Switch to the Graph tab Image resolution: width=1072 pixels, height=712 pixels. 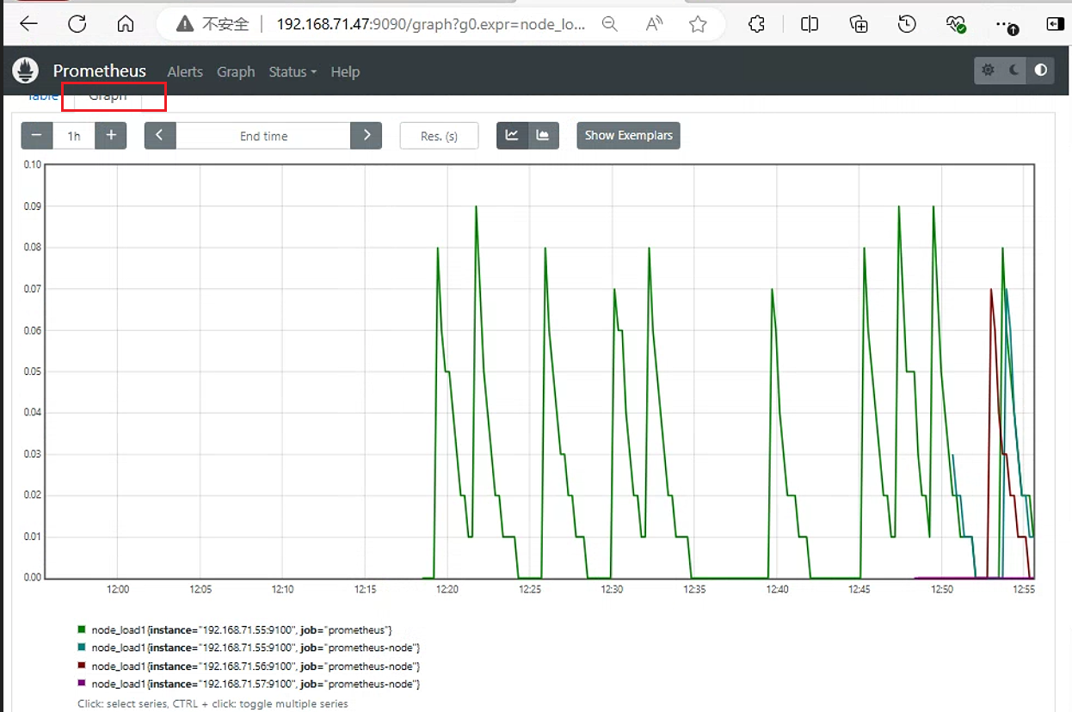point(108,96)
